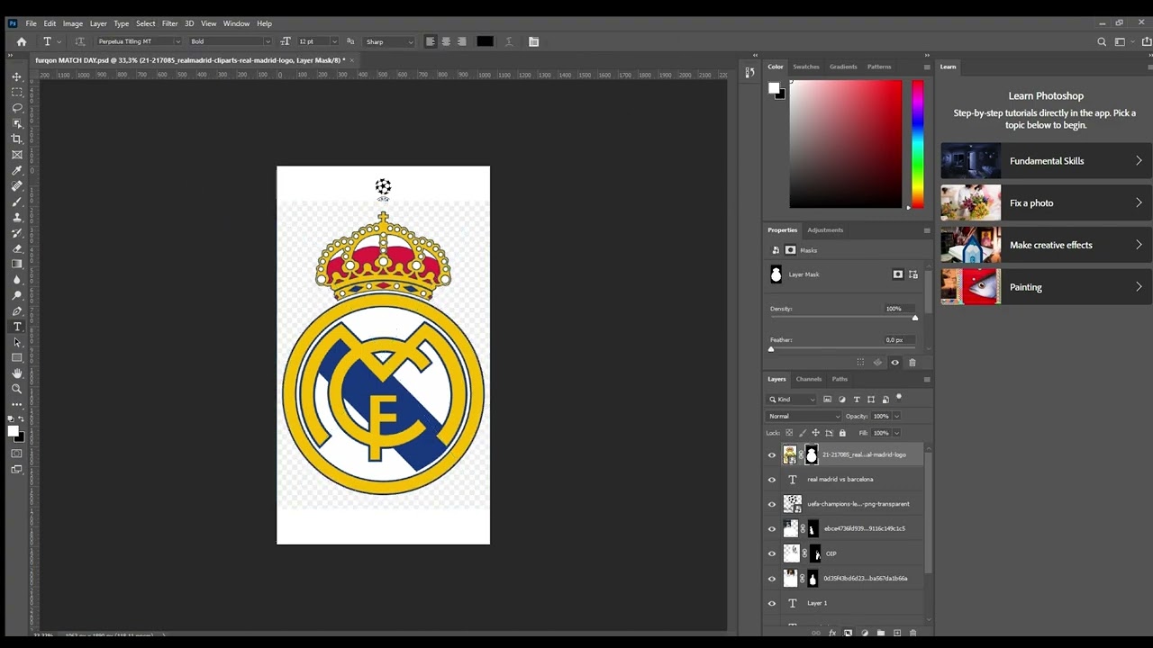Click the layer mask thumbnail of OIP layer
The image size is (1153, 648).
point(813,553)
